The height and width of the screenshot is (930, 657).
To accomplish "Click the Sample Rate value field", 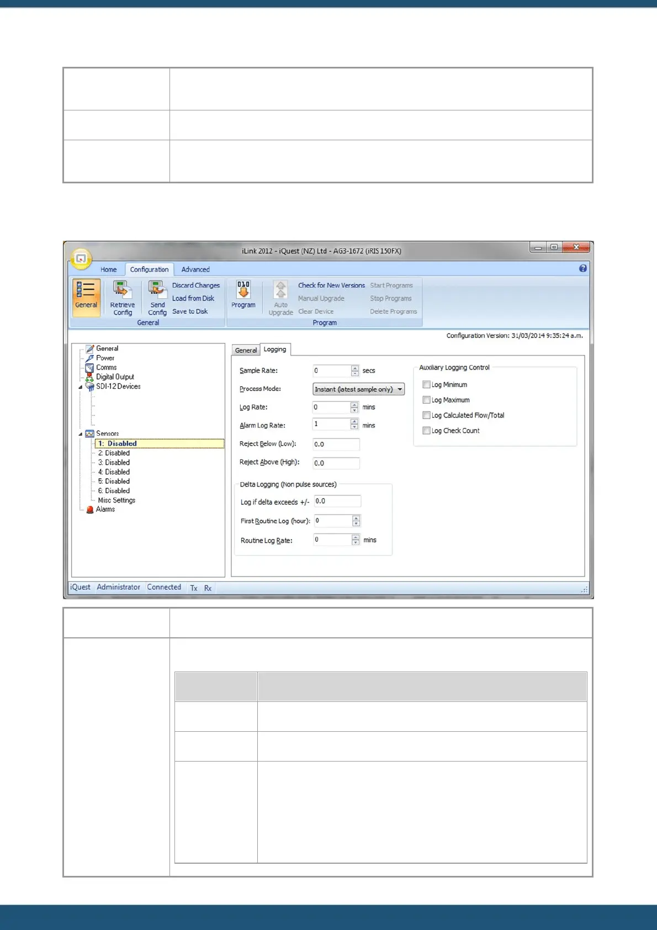I will click(x=332, y=371).
